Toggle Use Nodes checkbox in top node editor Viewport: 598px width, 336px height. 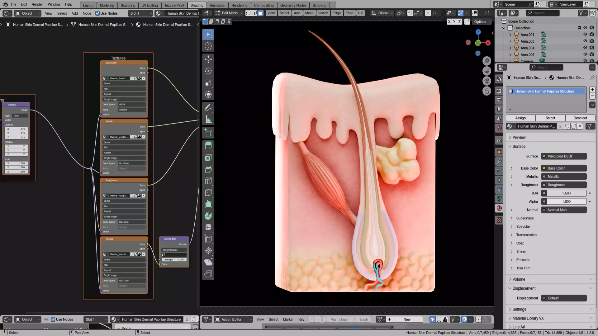(97, 13)
